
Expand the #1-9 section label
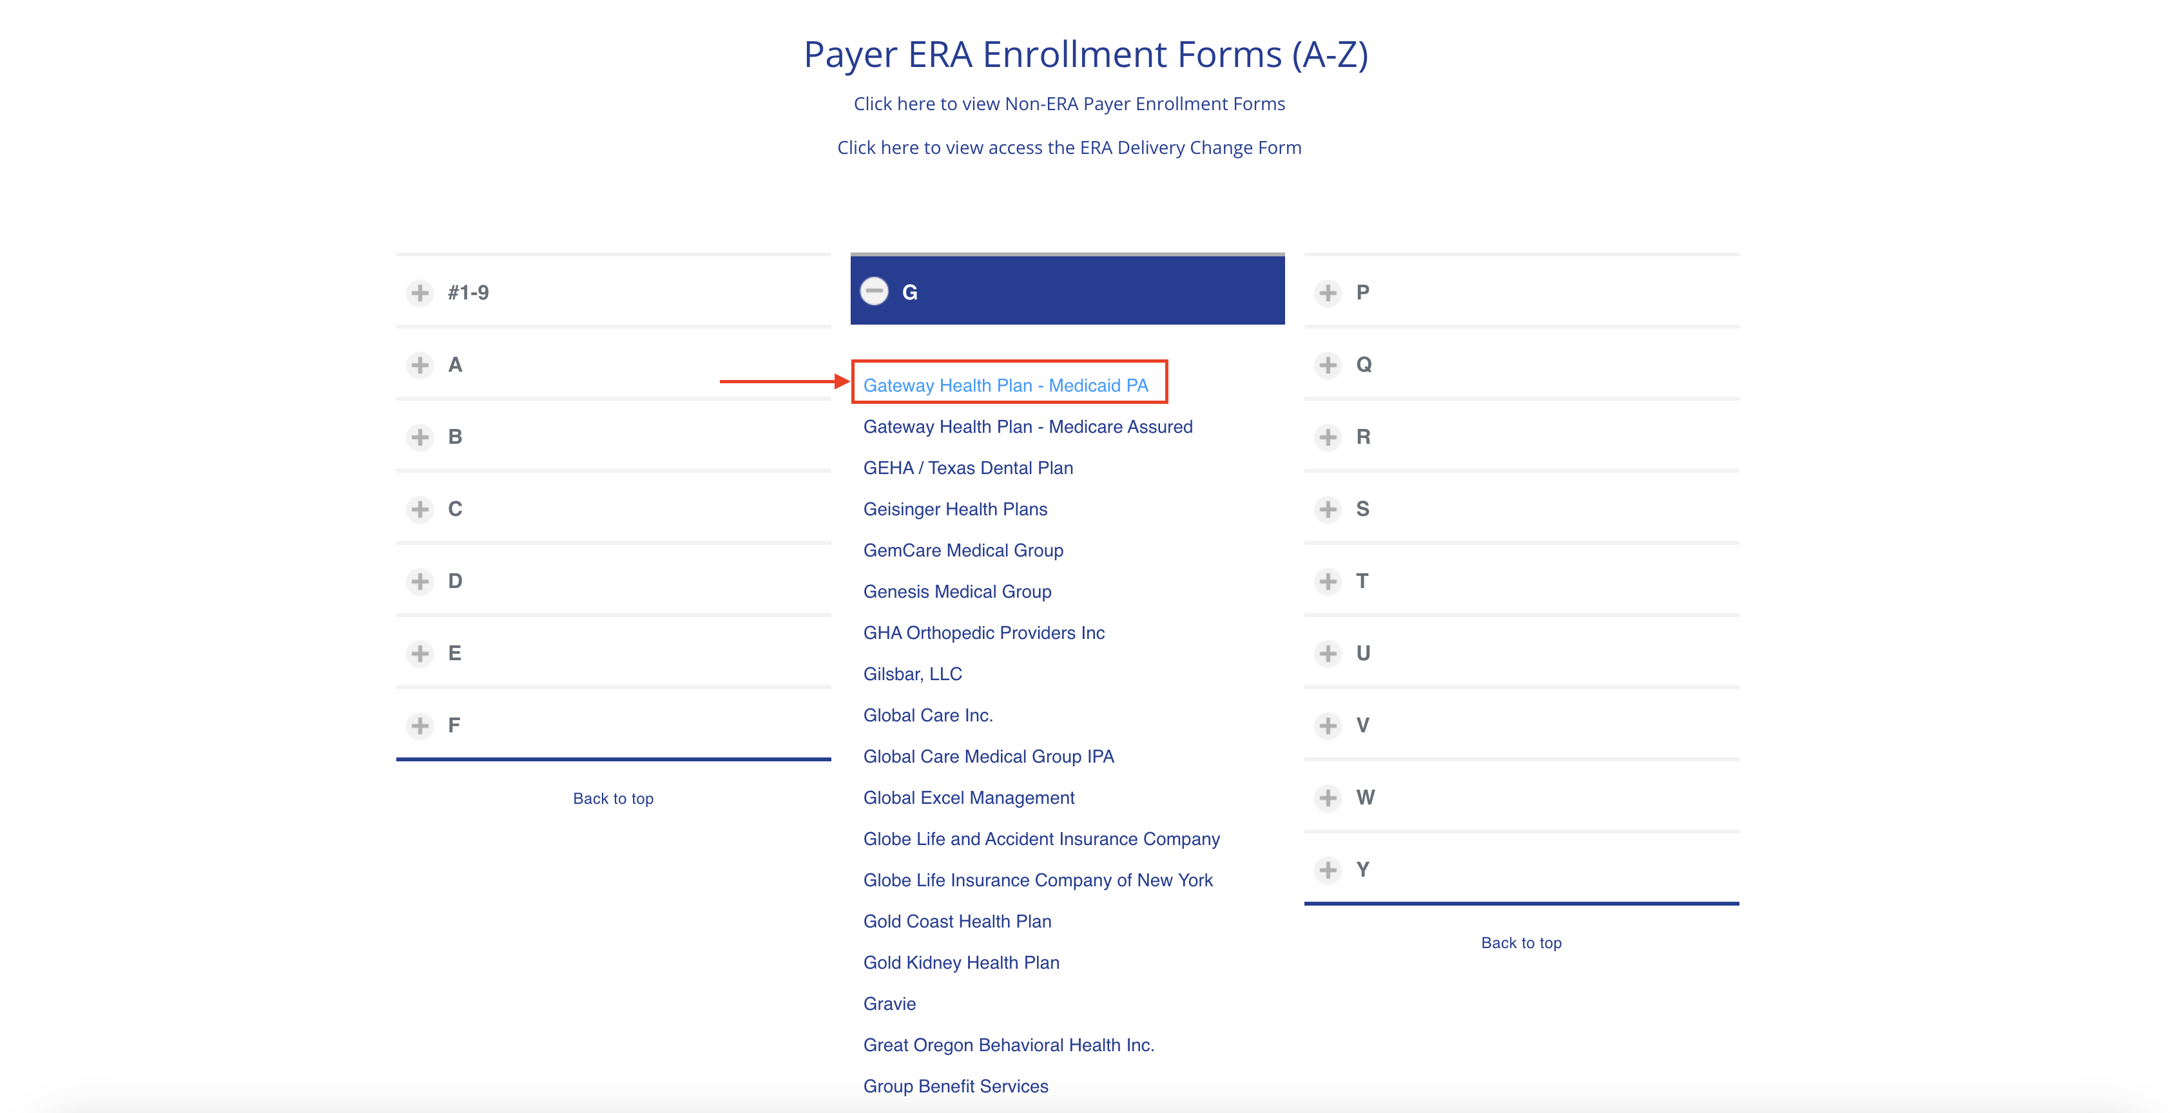point(468,293)
